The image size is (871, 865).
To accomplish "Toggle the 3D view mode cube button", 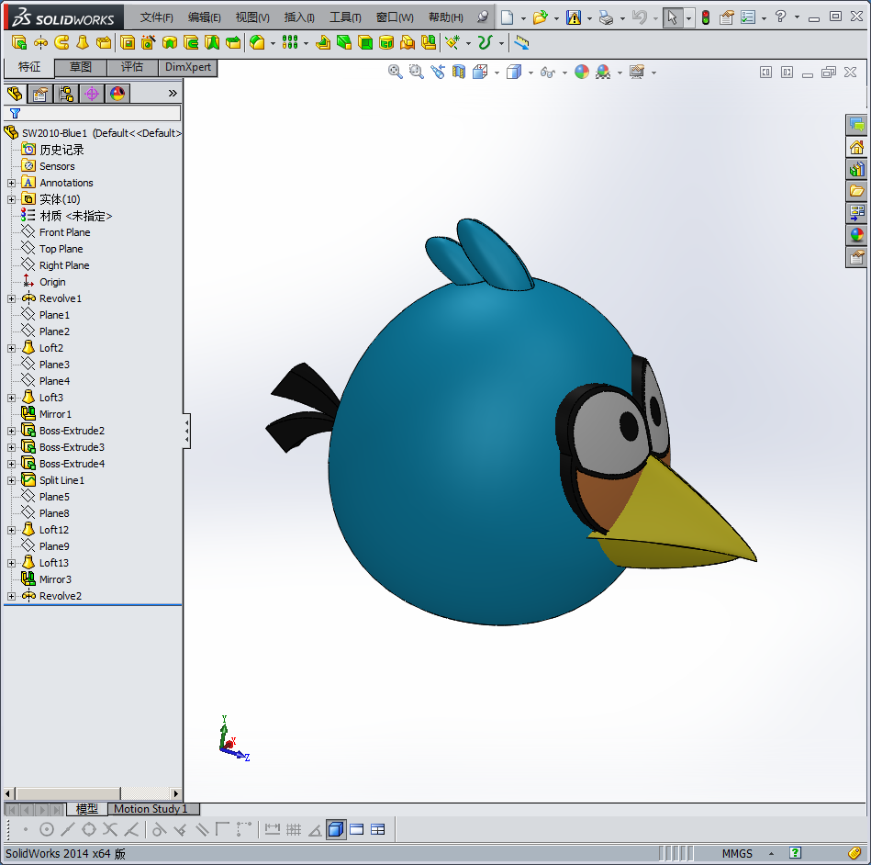I will coord(336,829).
